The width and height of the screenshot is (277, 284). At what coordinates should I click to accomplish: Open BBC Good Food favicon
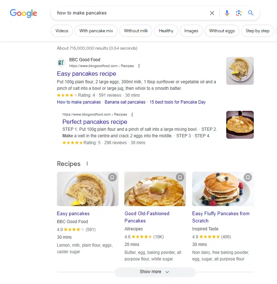click(x=61, y=63)
